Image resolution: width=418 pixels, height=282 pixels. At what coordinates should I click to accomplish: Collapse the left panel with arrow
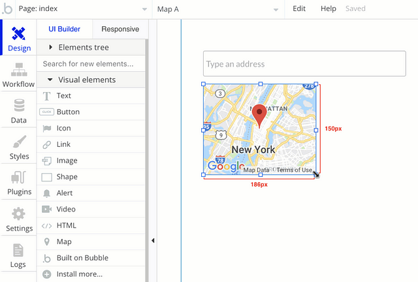point(153,241)
